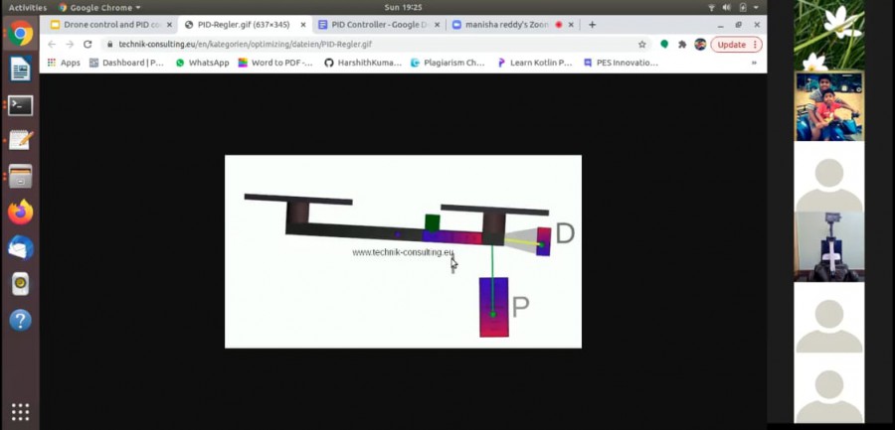Image resolution: width=895 pixels, height=430 pixels.
Task: Show applications grid in the dock
Action: coord(20,411)
